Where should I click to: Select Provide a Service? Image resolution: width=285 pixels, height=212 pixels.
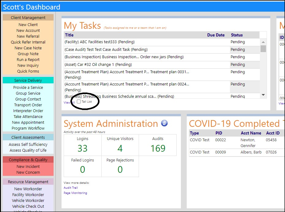[x=28, y=87]
